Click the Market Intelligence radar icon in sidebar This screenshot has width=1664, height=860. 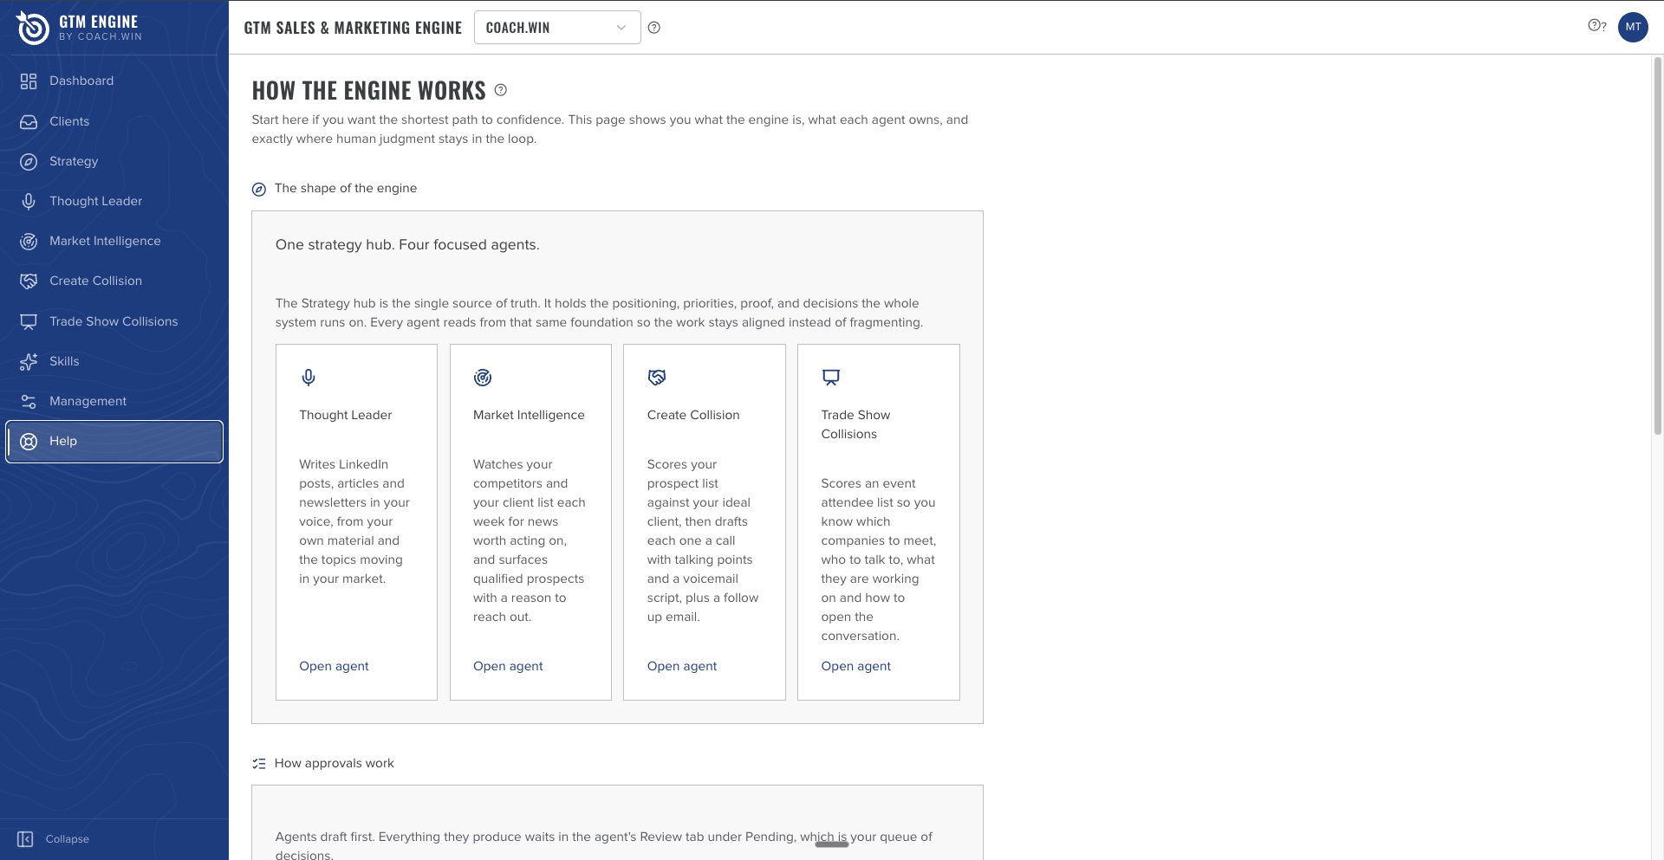click(x=29, y=242)
